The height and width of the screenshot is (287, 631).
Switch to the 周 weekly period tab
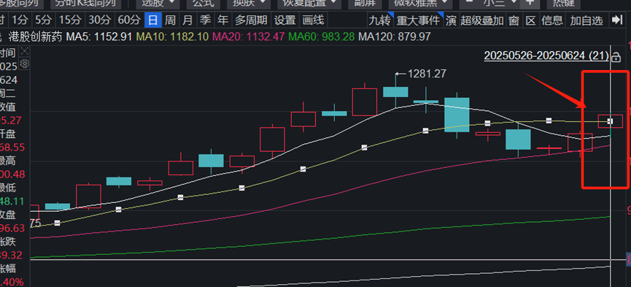coord(170,20)
